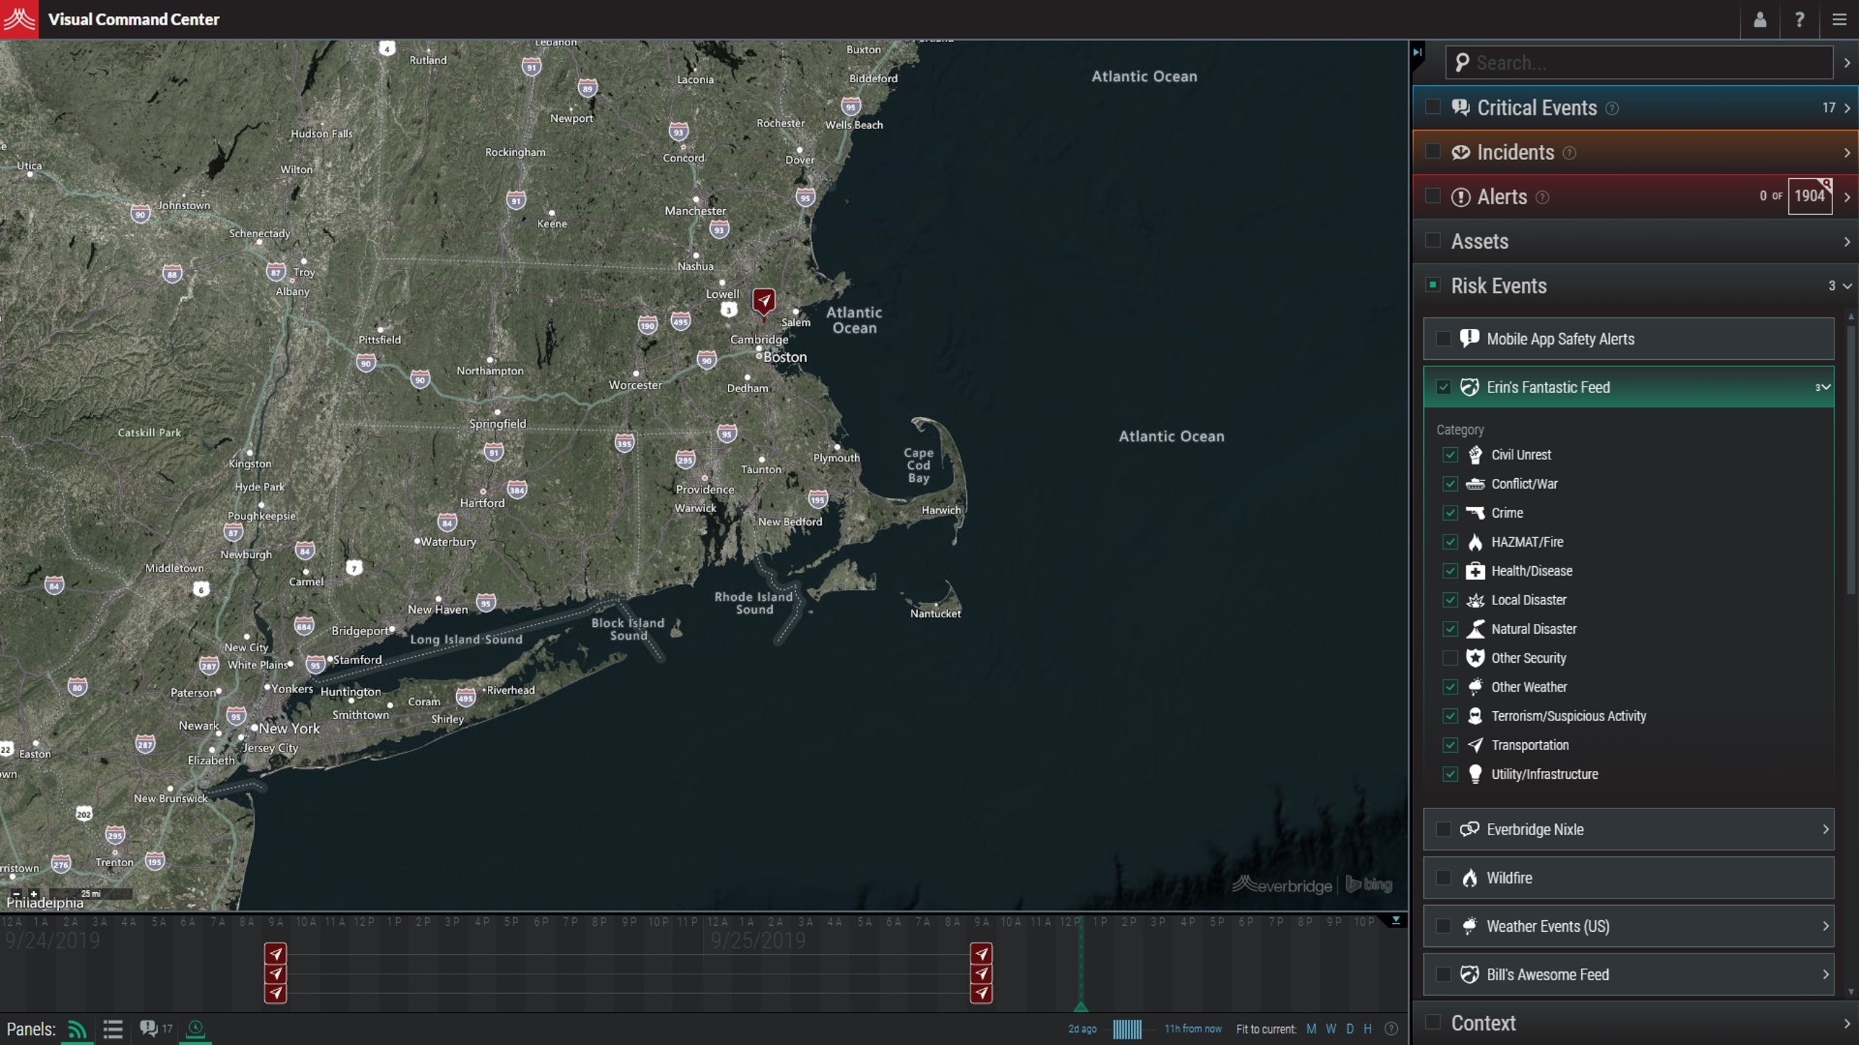Screen dimensions: 1859x1045
Task: Toggle the Other Security category checkbox
Action: click(1449, 657)
